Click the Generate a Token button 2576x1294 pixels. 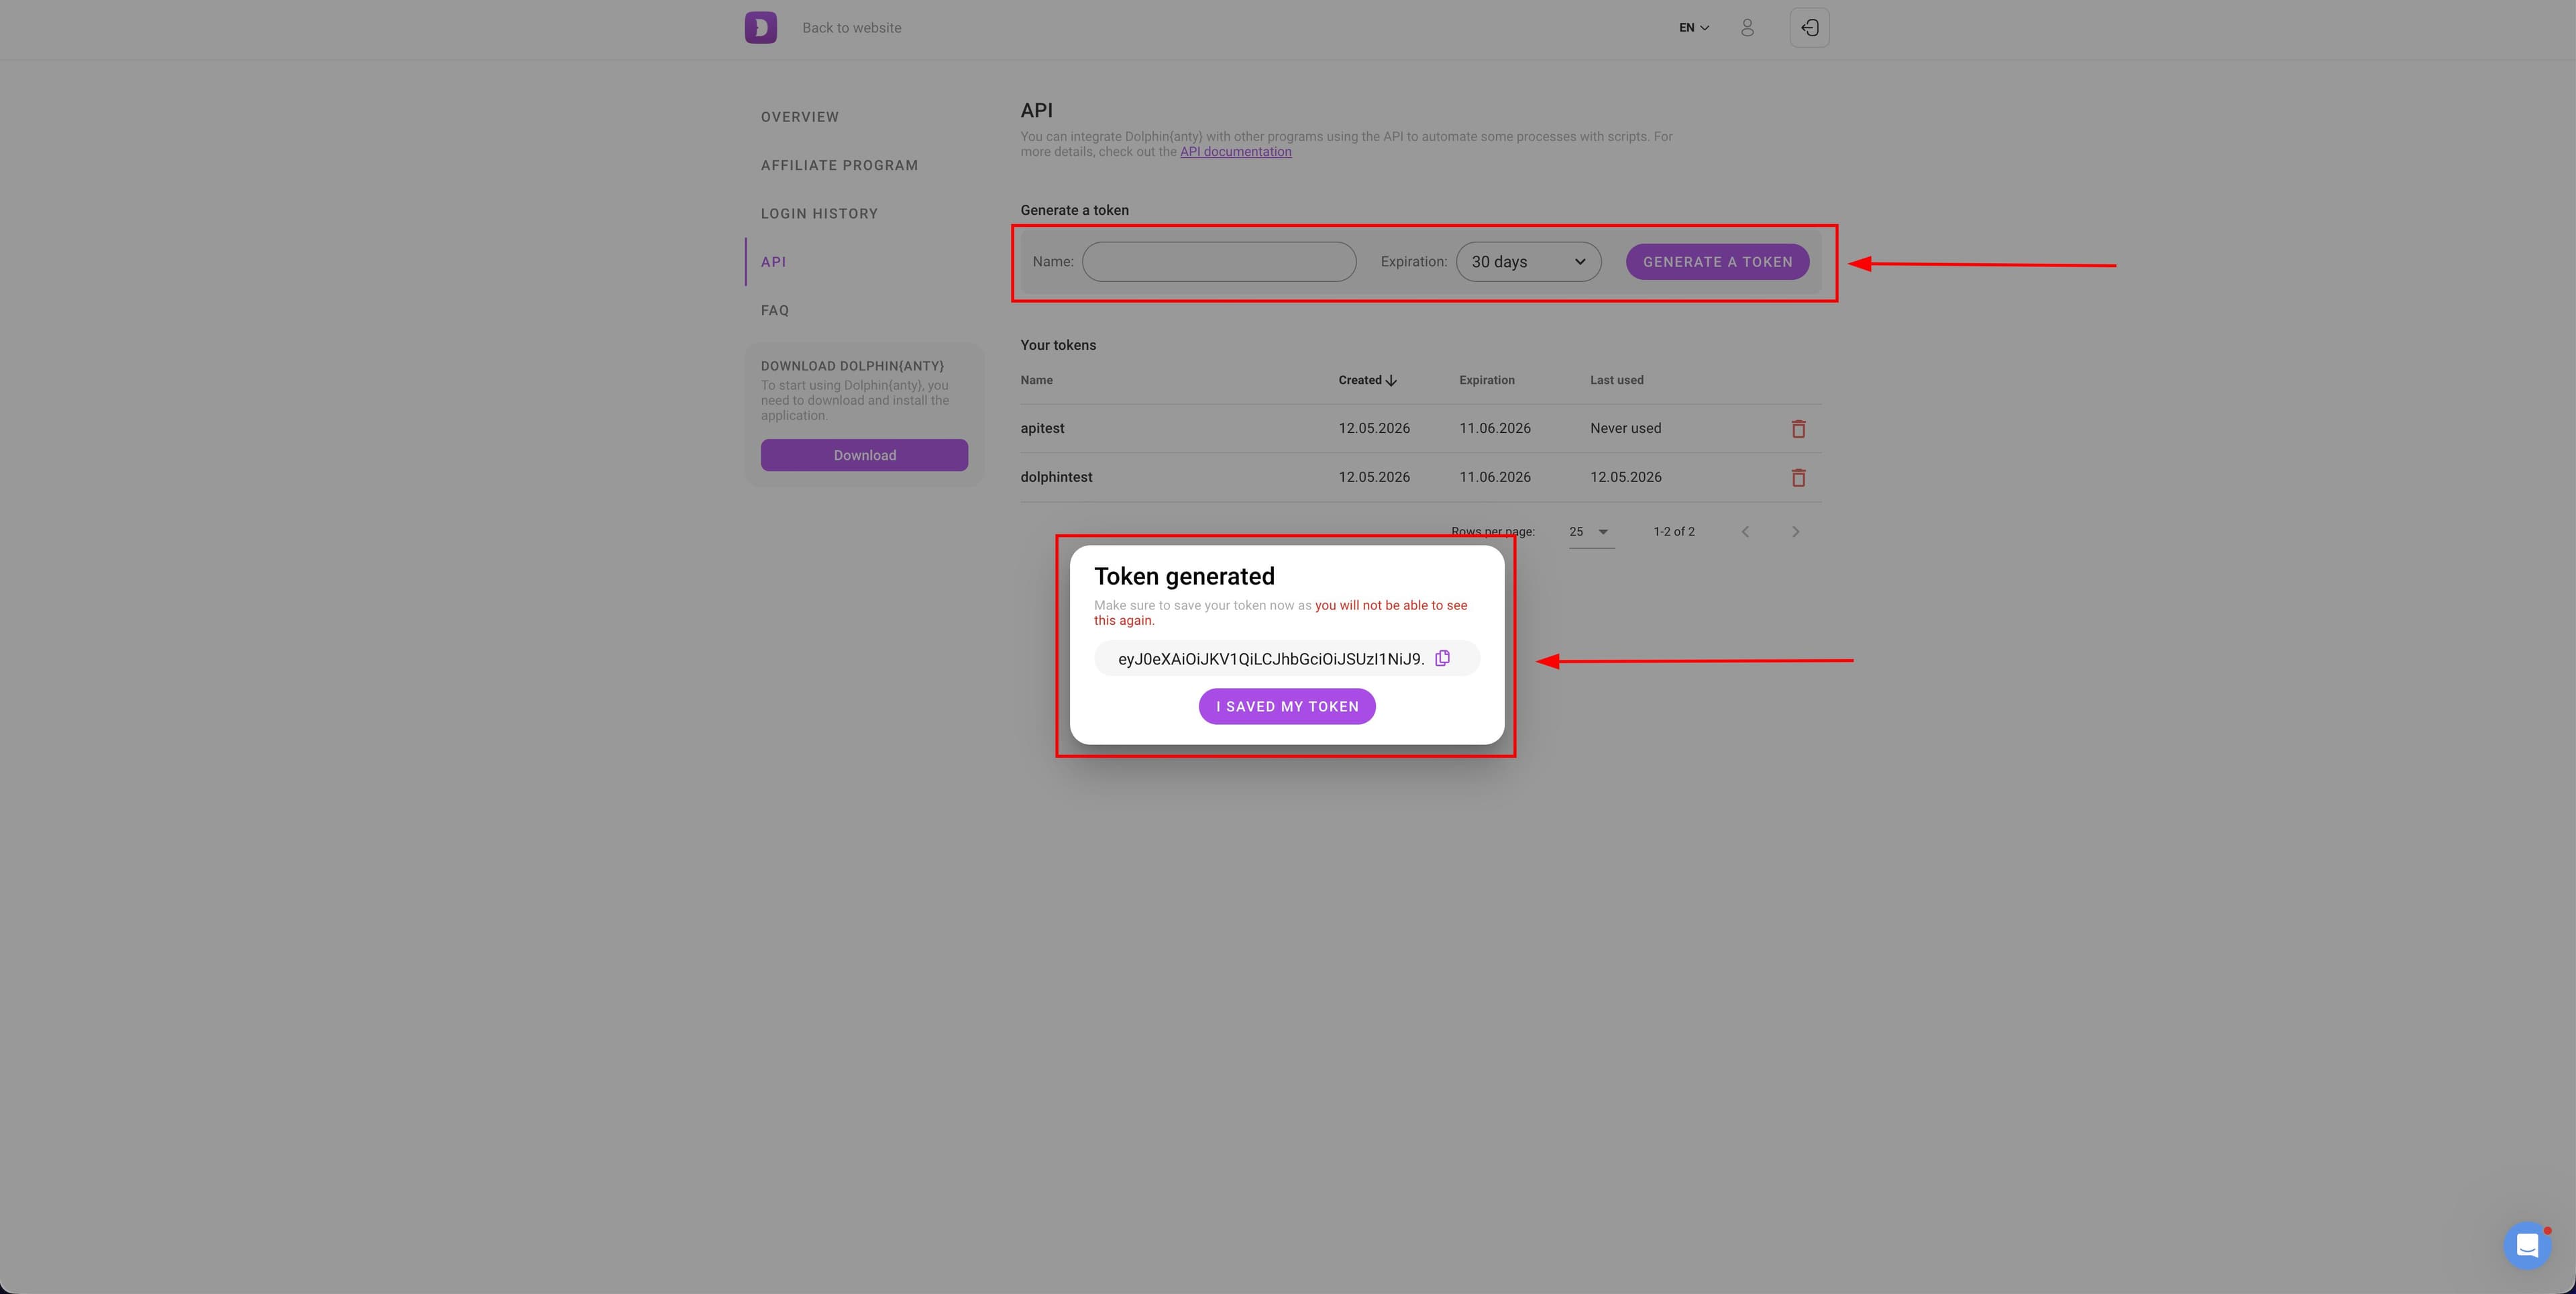click(1717, 261)
